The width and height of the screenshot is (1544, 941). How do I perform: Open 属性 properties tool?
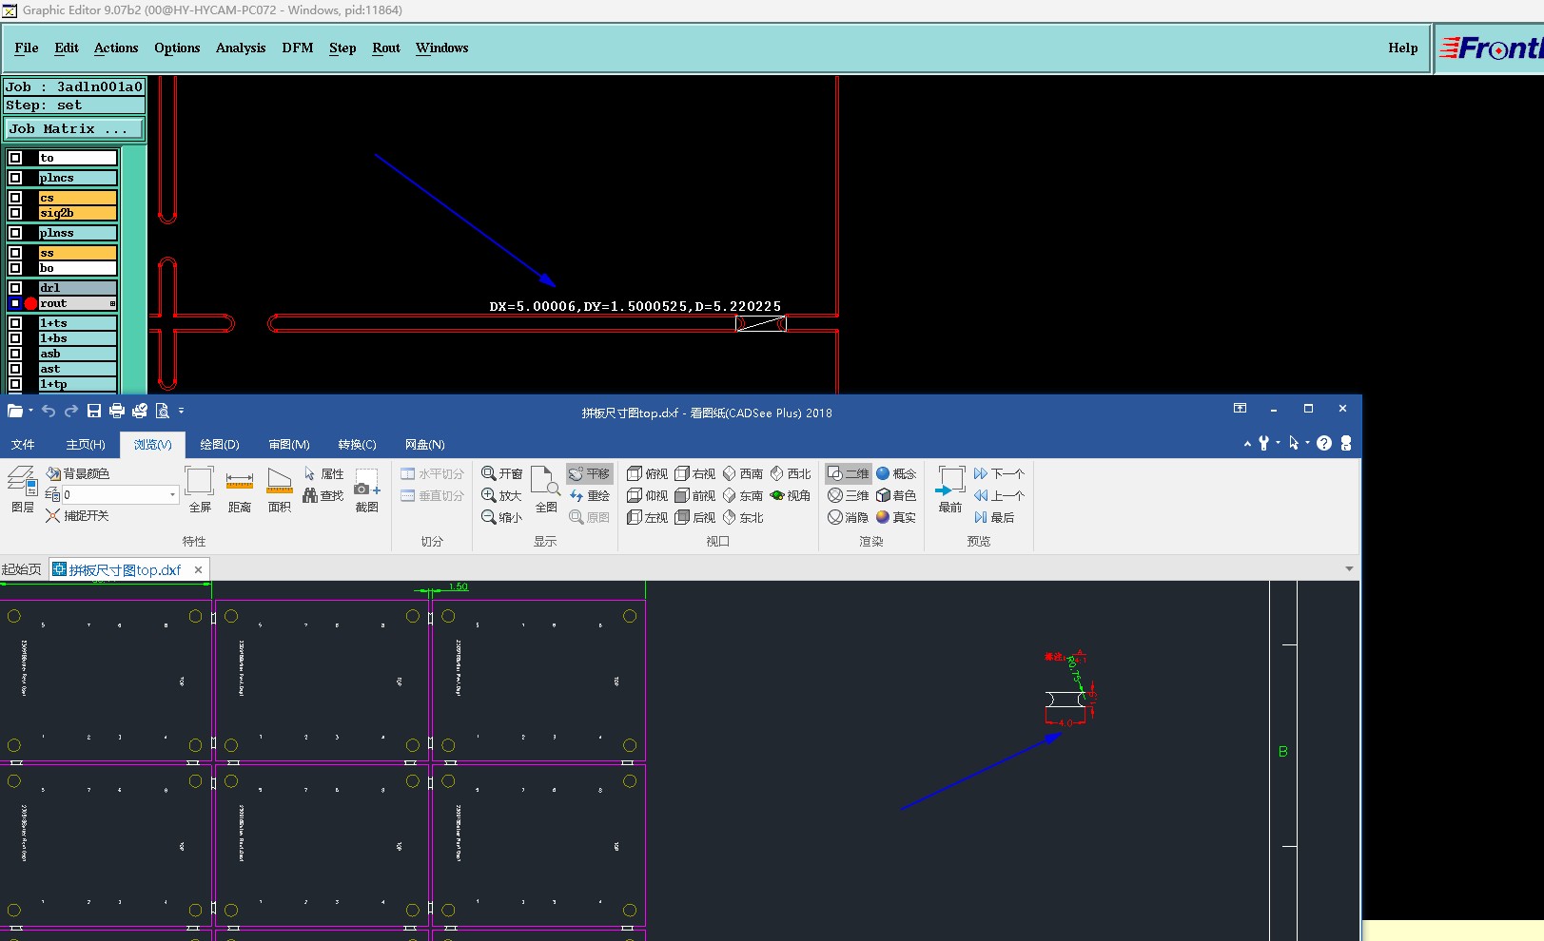tap(324, 473)
